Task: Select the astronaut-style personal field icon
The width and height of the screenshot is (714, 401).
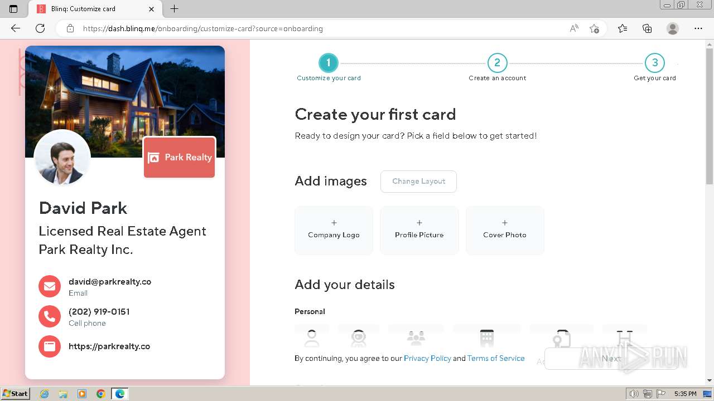Action: coord(358,338)
